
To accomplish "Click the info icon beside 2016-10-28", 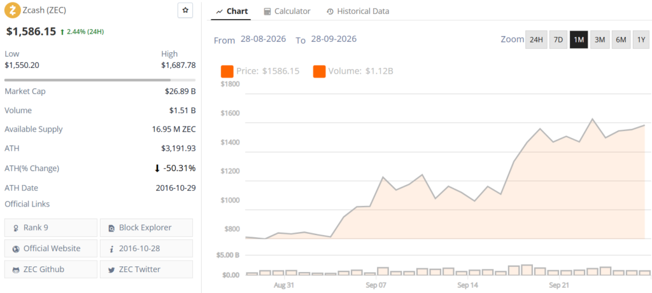I will tap(111, 249).
